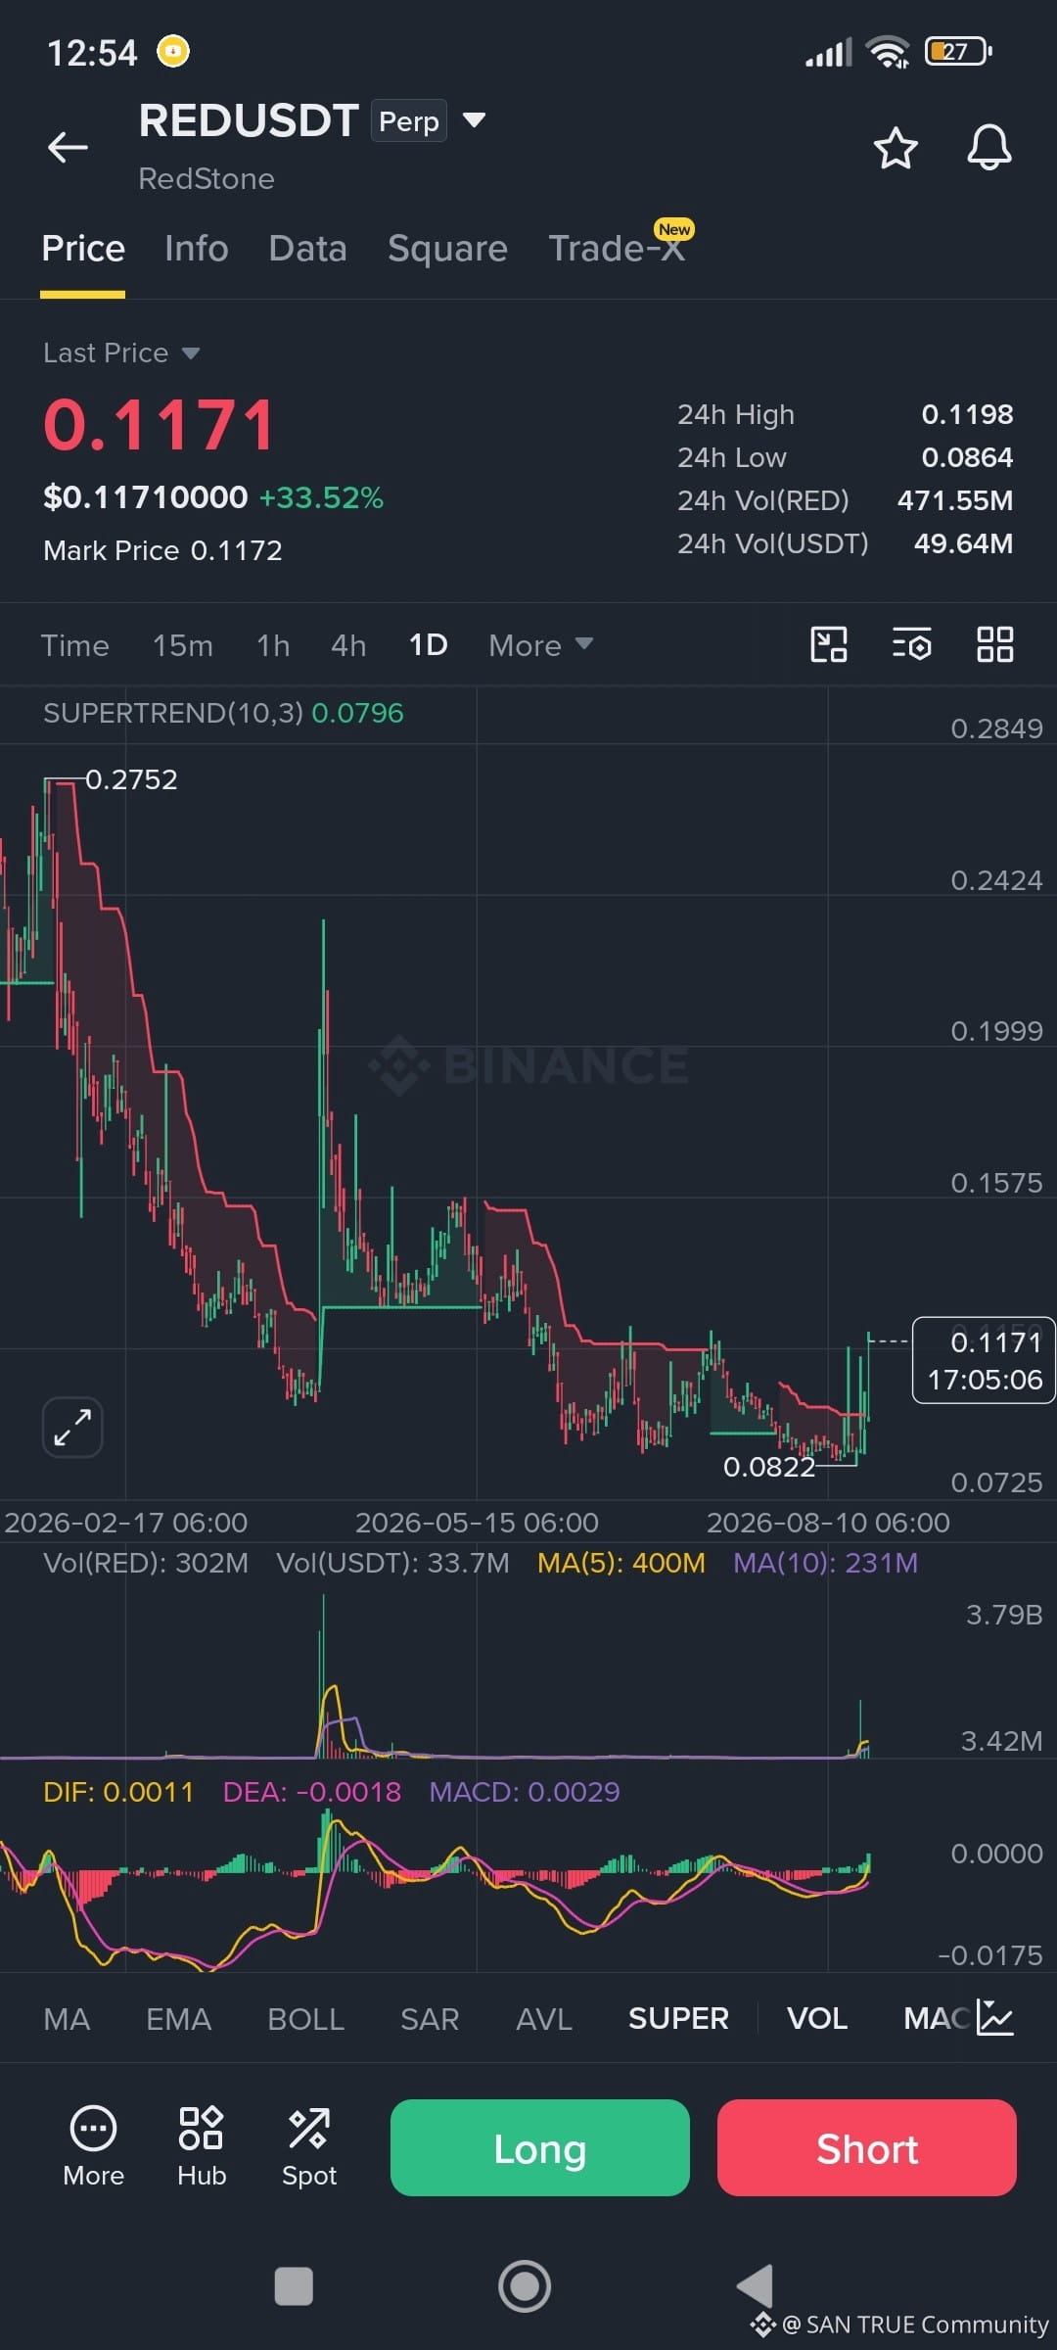Viewport: 1057px width, 2350px height.
Task: Select the 1D chart interval
Action: tap(428, 645)
